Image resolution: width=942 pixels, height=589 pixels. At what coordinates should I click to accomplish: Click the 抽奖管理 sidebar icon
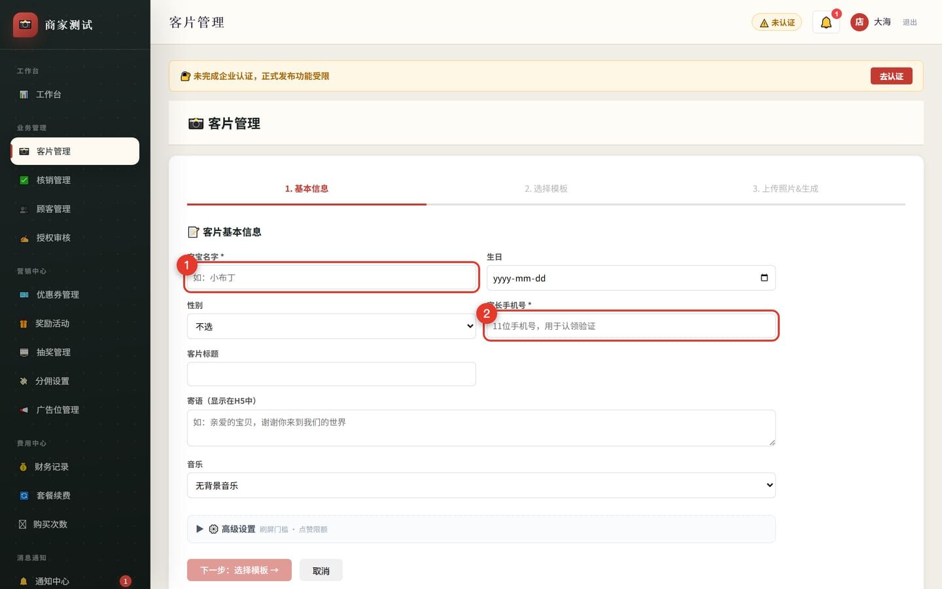pos(24,352)
